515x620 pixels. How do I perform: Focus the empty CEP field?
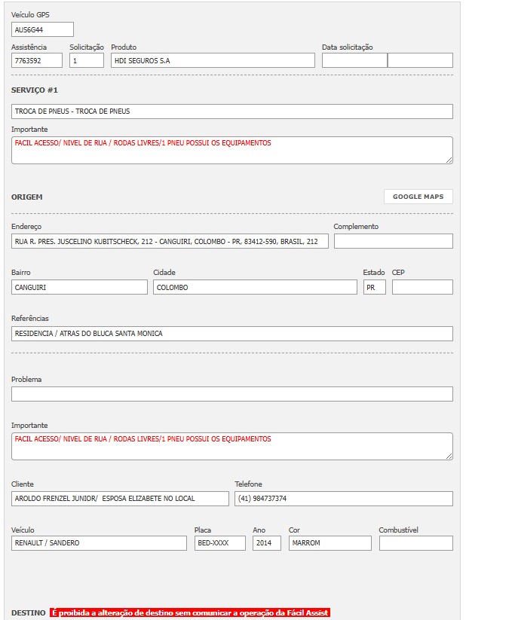coord(422,287)
